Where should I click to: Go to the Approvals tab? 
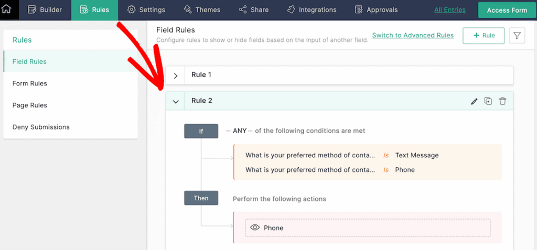376,10
